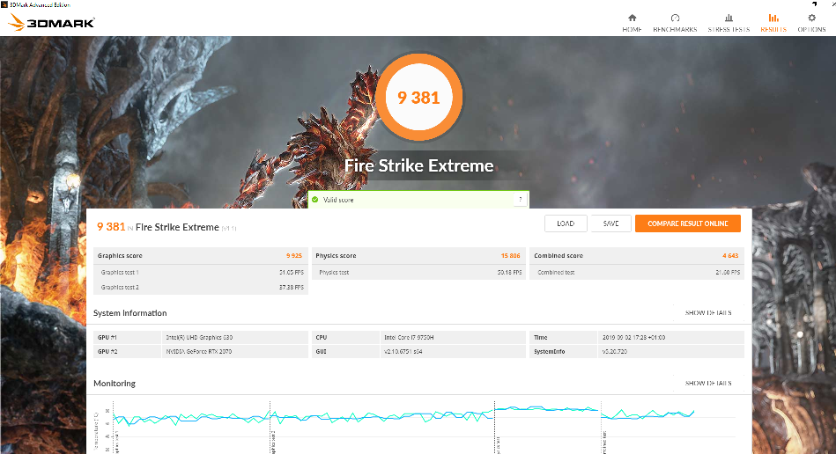836x454 pixels.
Task: Show details for Monitoring
Action: [708, 384]
